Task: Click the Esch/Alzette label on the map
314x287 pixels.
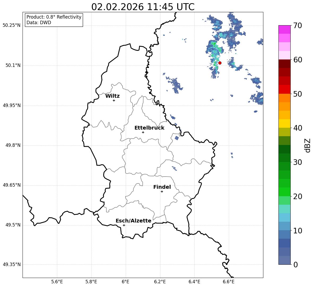Action: [133, 221]
